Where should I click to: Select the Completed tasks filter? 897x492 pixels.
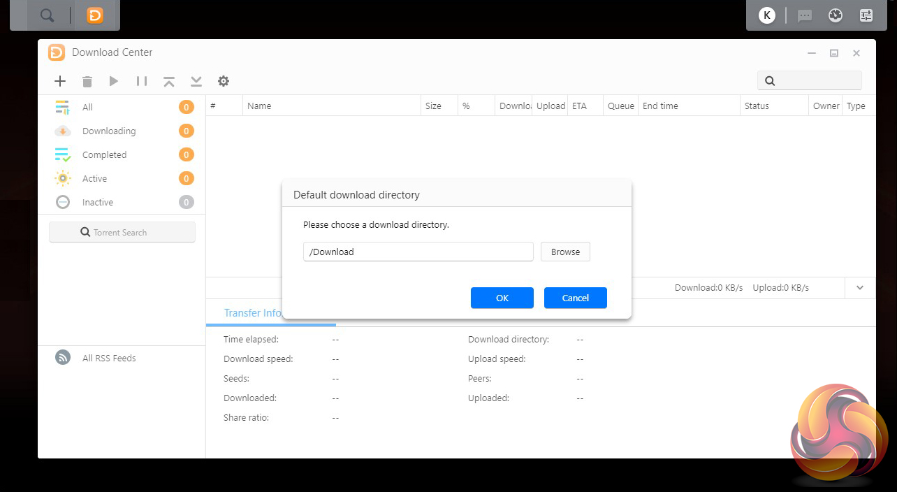[104, 155]
